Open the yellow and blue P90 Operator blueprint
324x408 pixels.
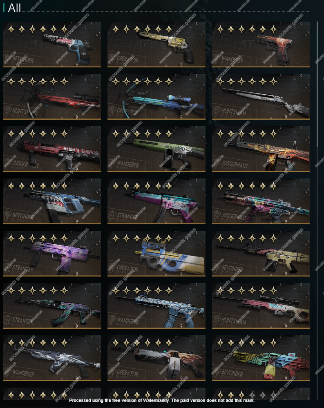click(156, 254)
